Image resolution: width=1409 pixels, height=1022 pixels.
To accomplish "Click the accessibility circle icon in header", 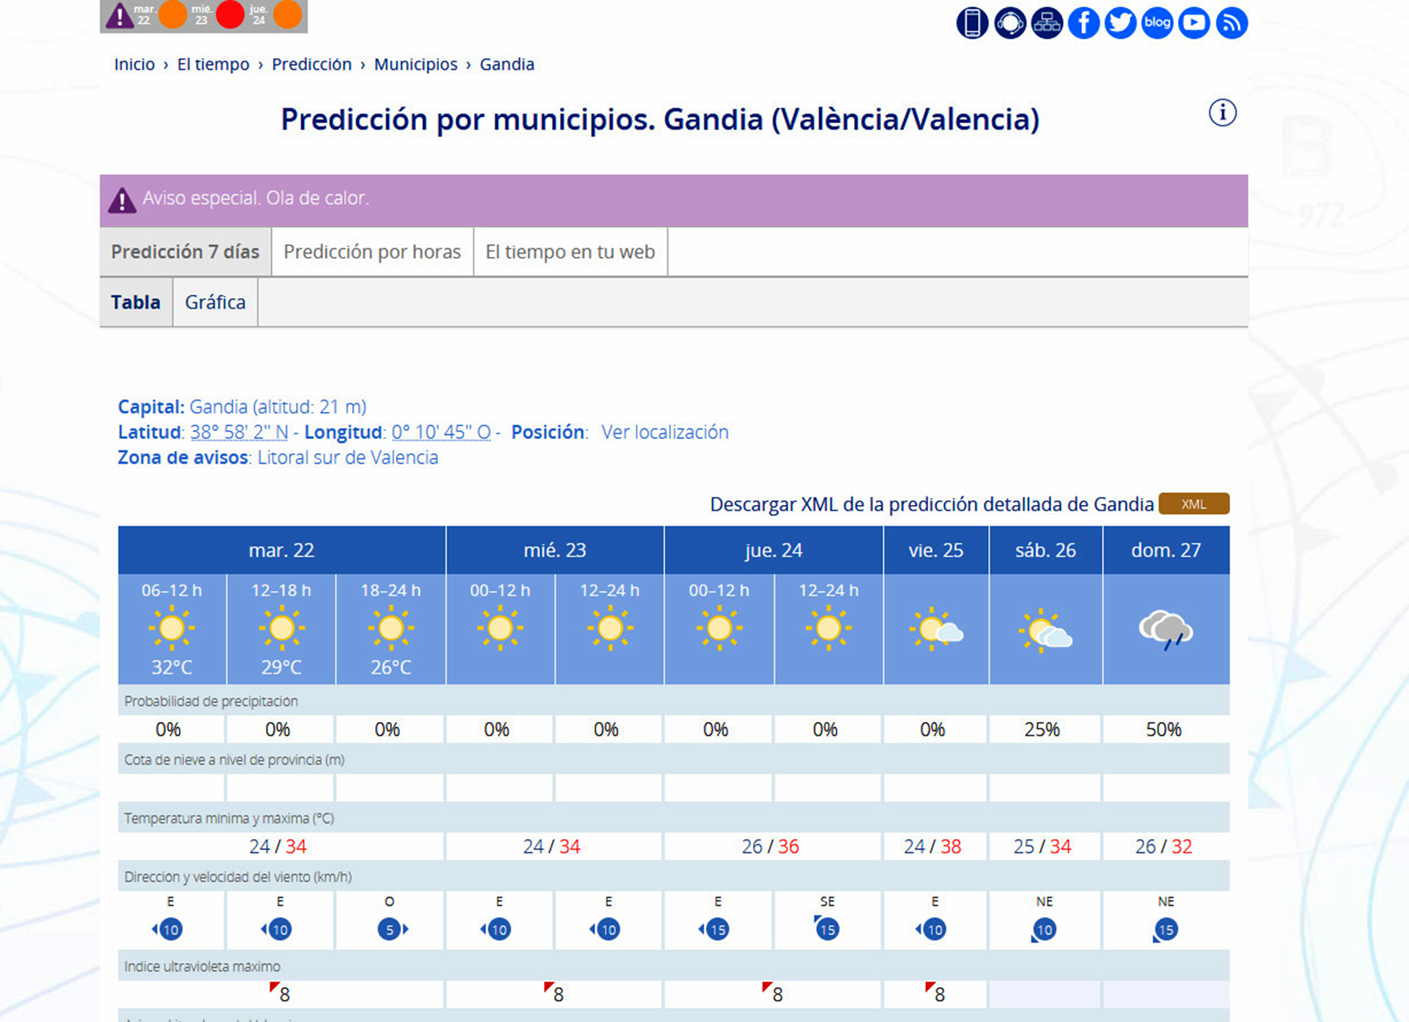I will pos(1010,22).
